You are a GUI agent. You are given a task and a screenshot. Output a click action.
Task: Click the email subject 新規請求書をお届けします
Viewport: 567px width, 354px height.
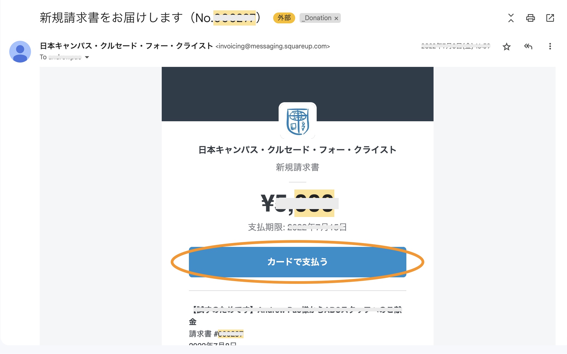[x=111, y=18]
